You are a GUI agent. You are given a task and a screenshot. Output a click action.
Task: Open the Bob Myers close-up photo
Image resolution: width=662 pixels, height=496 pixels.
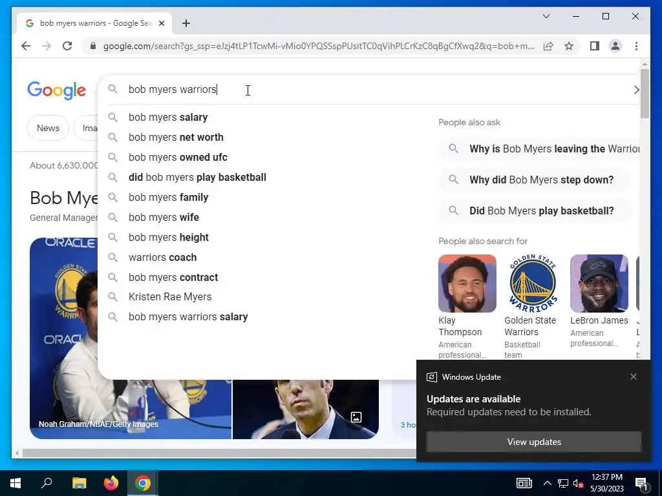(x=306, y=409)
